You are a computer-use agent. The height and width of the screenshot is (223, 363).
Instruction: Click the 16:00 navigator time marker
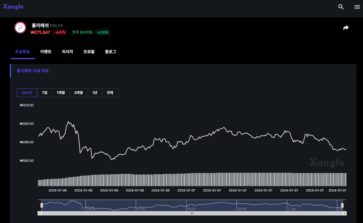point(192,209)
